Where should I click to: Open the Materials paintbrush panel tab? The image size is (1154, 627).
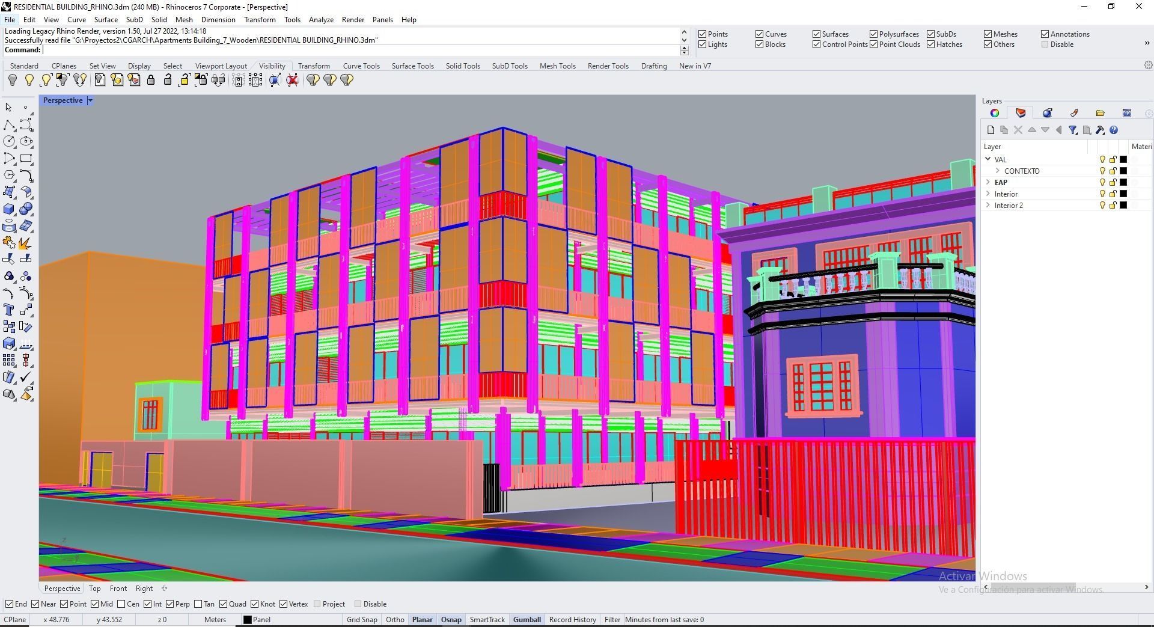(x=1074, y=113)
